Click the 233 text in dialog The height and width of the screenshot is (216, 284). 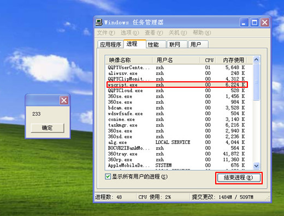(37, 114)
